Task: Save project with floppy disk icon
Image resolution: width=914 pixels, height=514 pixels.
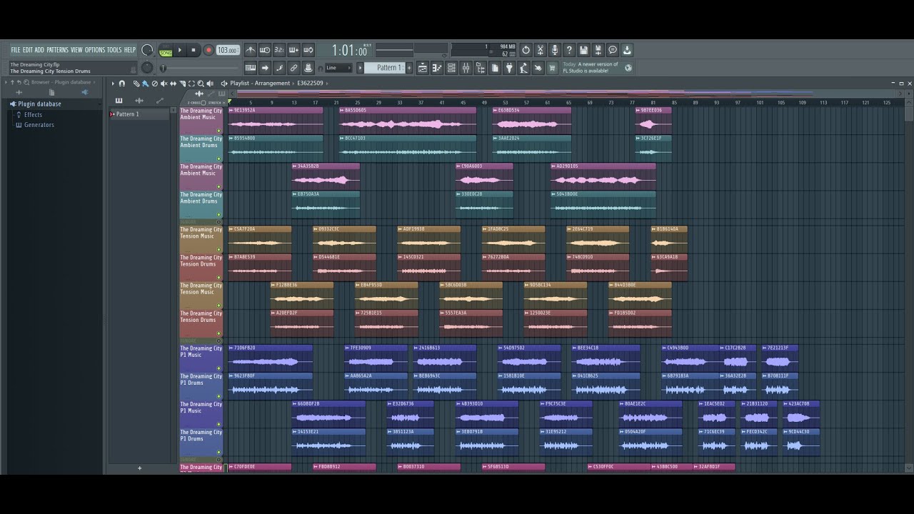Action: (583, 50)
